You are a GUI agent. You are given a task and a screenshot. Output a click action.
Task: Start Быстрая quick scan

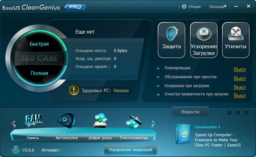click(39, 44)
